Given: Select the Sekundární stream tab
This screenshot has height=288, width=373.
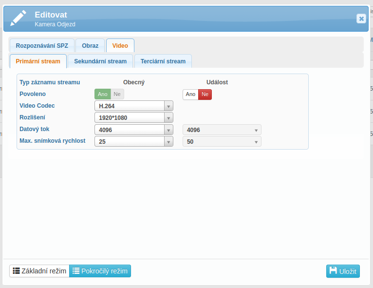Looking at the screenshot, I should click(x=100, y=61).
